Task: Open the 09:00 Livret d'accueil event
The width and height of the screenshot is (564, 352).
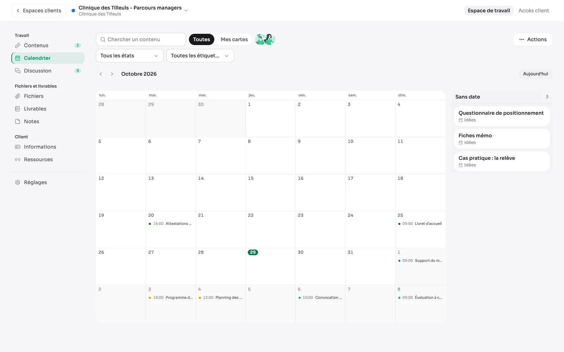Action: pyautogui.click(x=420, y=224)
